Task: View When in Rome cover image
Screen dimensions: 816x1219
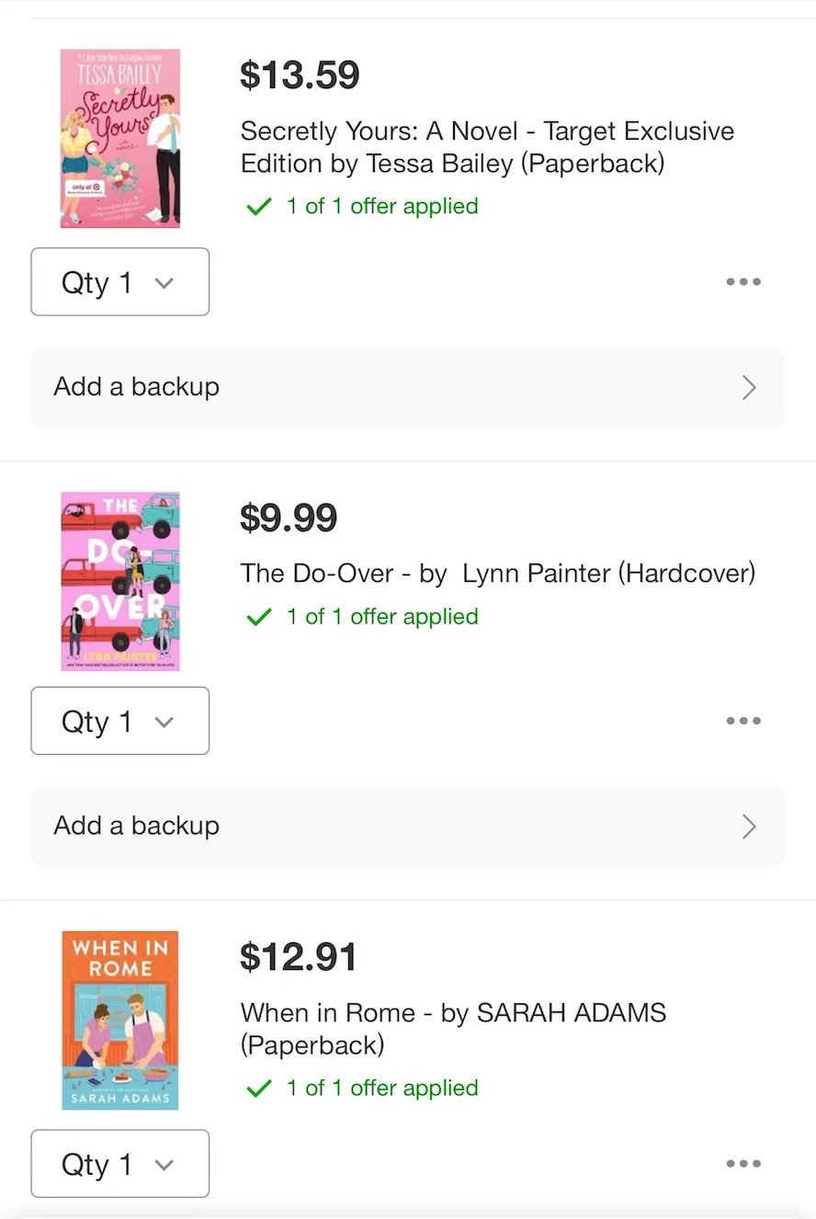Action: tap(120, 1020)
